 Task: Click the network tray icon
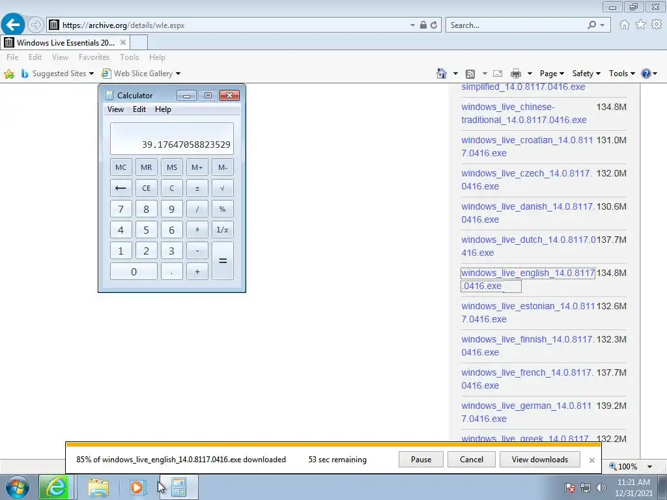[586, 488]
